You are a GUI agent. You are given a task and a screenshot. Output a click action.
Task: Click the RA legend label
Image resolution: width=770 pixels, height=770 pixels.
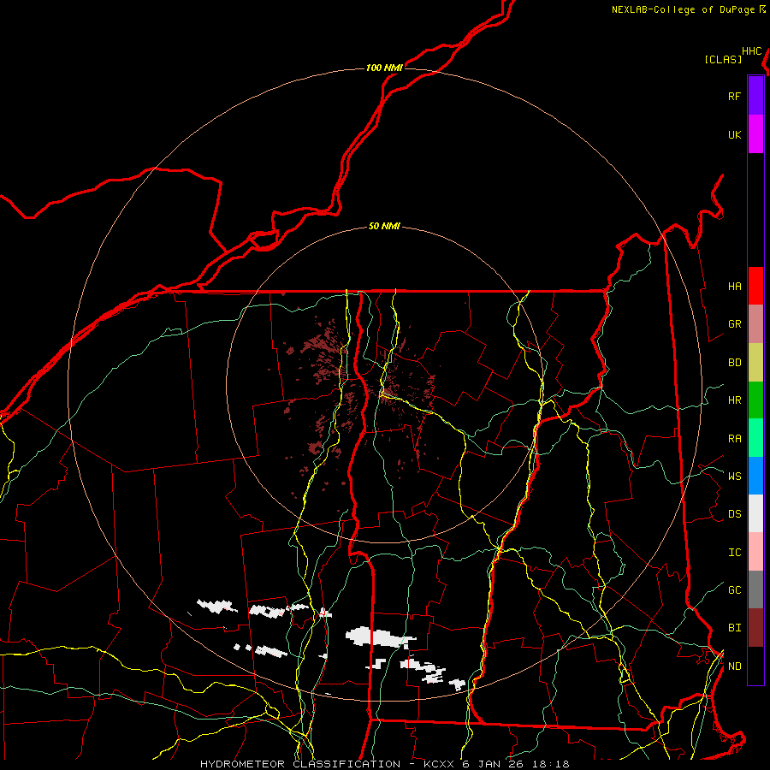[x=734, y=439]
